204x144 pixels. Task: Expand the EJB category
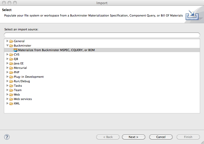(7, 59)
